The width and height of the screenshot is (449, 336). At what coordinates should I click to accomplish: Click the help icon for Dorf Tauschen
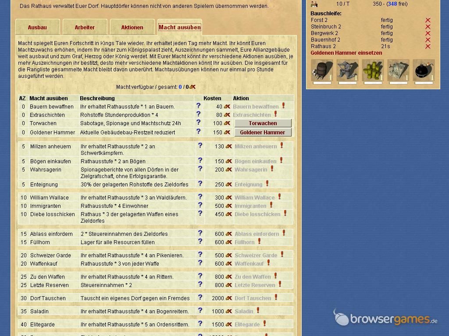point(200,297)
